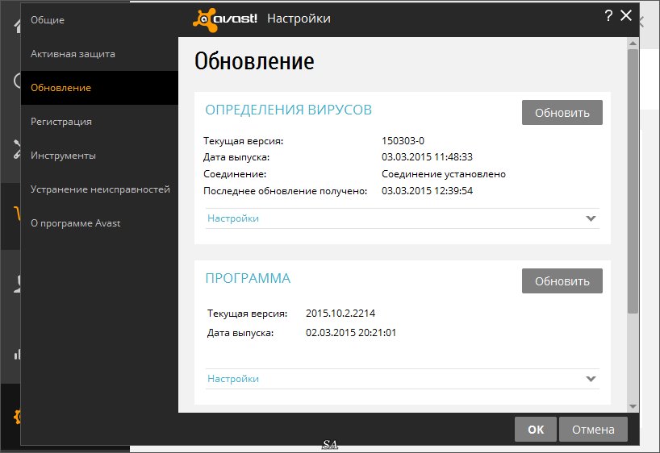Click virus definitions version 150303-0
This screenshot has width=660, height=453.
click(x=403, y=140)
